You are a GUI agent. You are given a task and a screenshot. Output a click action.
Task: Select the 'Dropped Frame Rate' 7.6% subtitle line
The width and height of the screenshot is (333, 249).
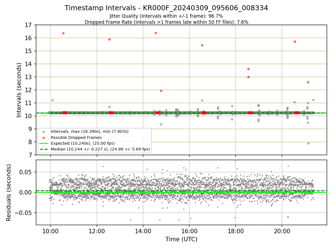pos(166,22)
